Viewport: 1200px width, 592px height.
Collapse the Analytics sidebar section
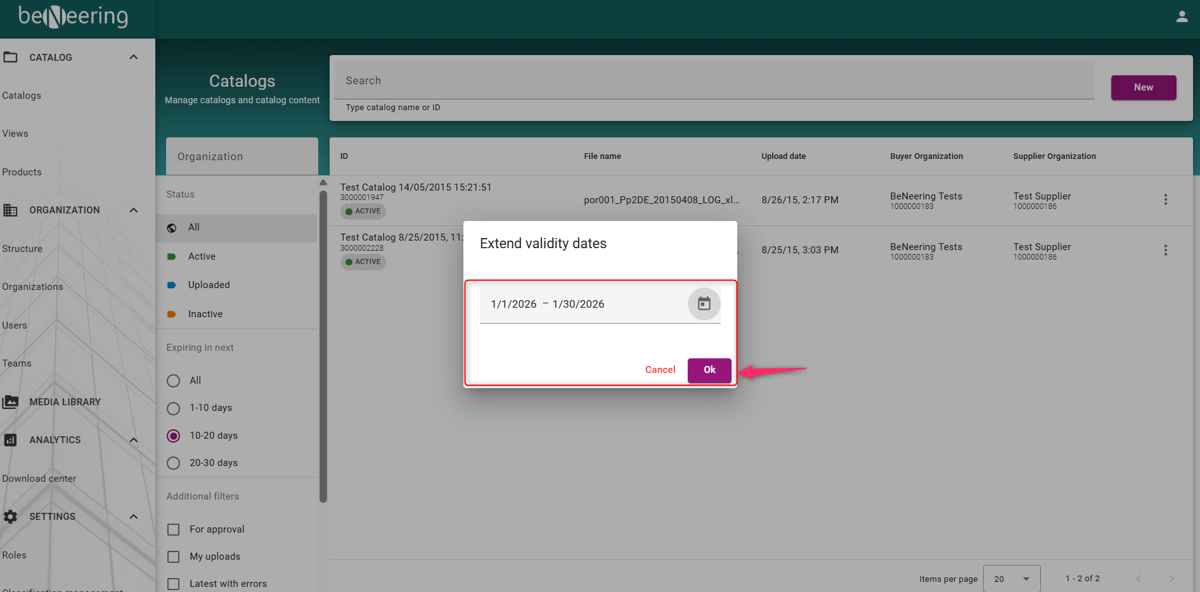(134, 440)
